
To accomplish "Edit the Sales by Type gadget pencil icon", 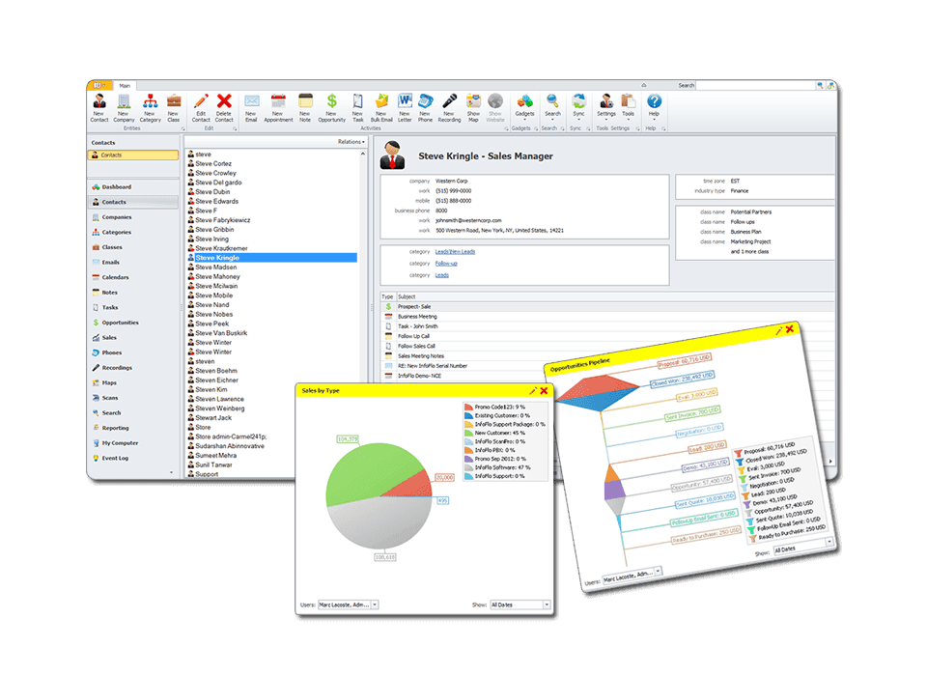I will click(x=533, y=390).
